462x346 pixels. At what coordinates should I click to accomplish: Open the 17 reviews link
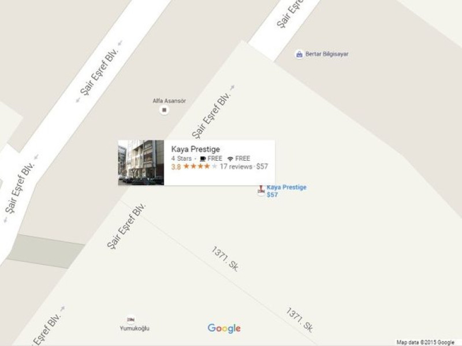coord(236,167)
